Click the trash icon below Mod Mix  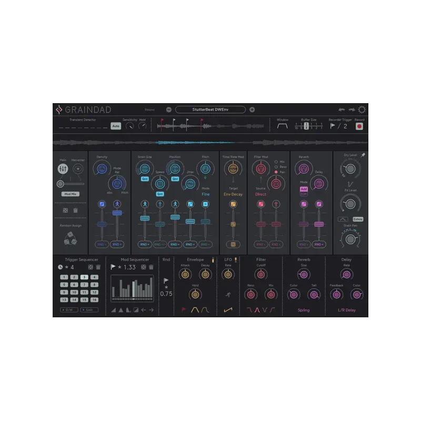pos(75,210)
